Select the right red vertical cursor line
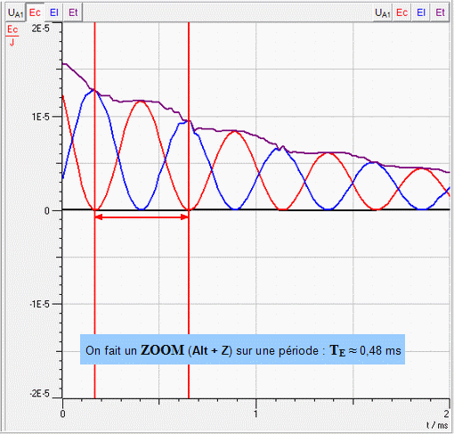The image size is (454, 434). coord(189,210)
